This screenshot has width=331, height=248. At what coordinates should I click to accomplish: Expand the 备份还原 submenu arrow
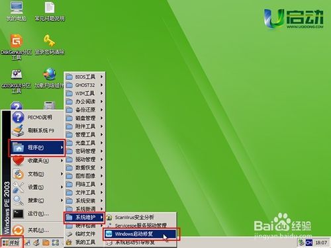click(x=101, y=110)
